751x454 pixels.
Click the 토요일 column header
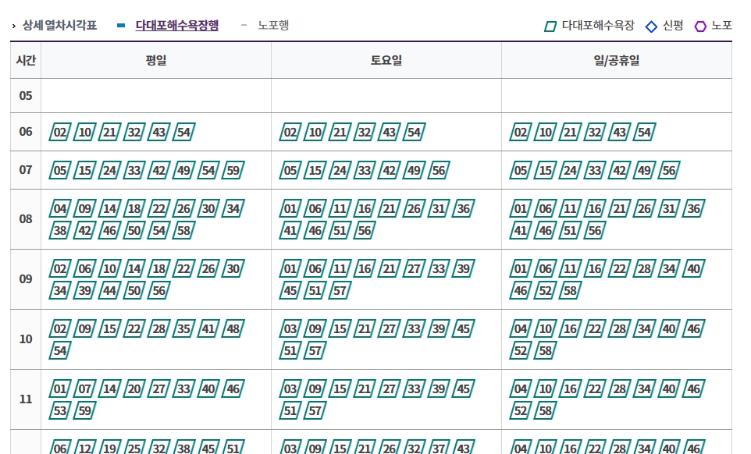tap(386, 60)
